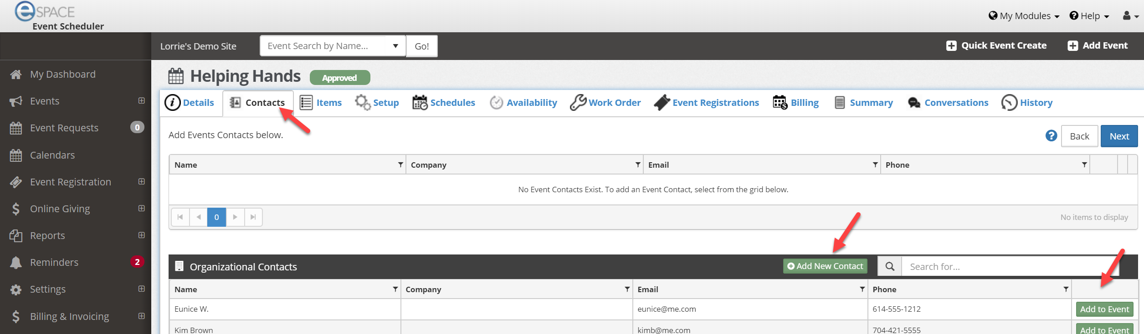Click the Events megaphone icon
Screen dimensions: 1144x334
click(x=16, y=101)
